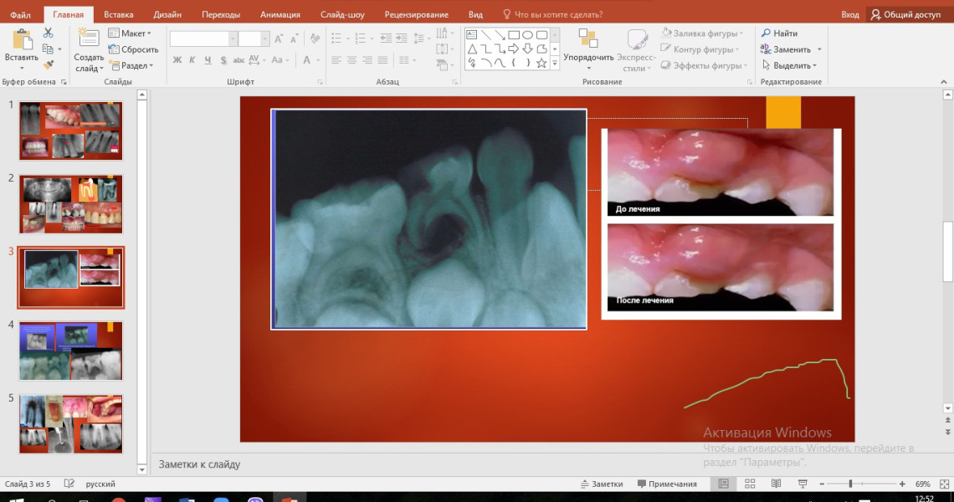Fit slide to current window
Viewport: 954px width, 502px height.
click(944, 484)
